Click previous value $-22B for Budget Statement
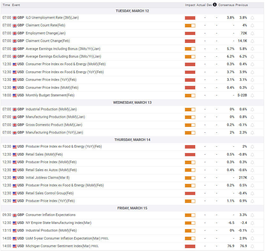The image size is (265, 251). [x=242, y=95]
